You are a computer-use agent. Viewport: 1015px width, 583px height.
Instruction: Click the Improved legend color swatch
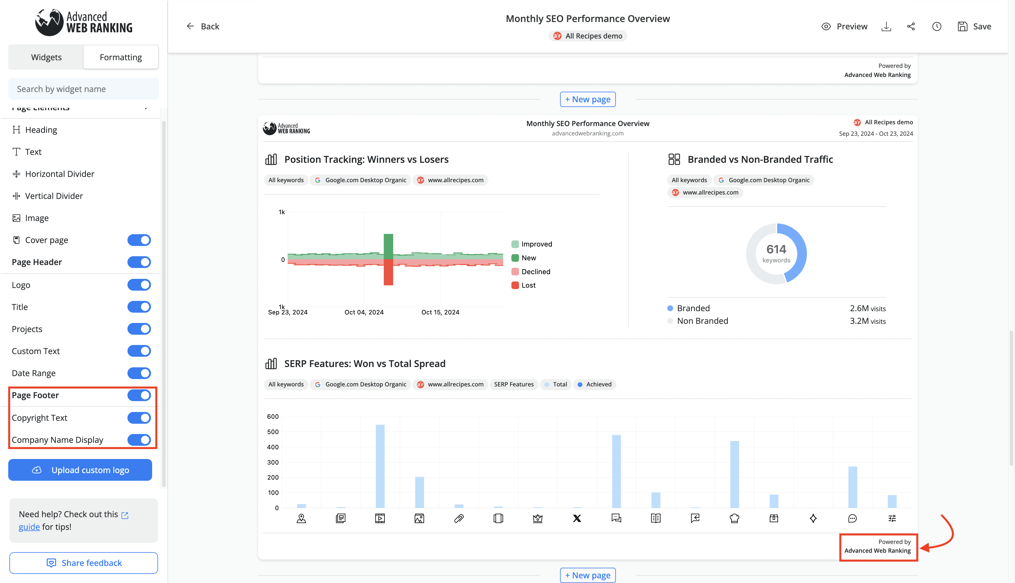point(515,244)
